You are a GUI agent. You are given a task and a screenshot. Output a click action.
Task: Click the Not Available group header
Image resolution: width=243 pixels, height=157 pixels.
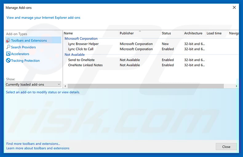74,55
